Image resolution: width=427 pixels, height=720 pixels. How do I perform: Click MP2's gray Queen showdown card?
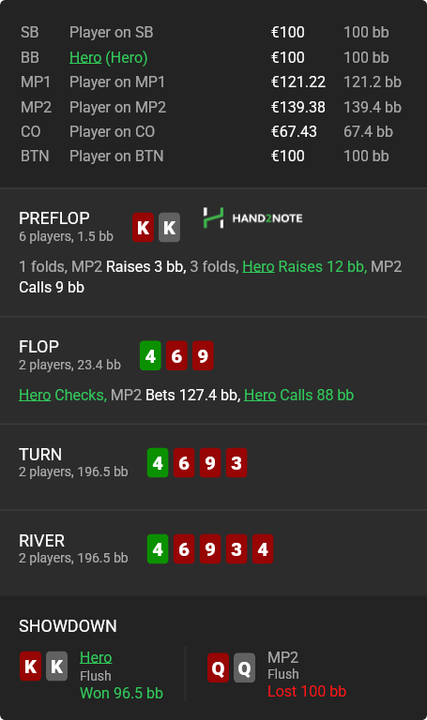pos(244,668)
